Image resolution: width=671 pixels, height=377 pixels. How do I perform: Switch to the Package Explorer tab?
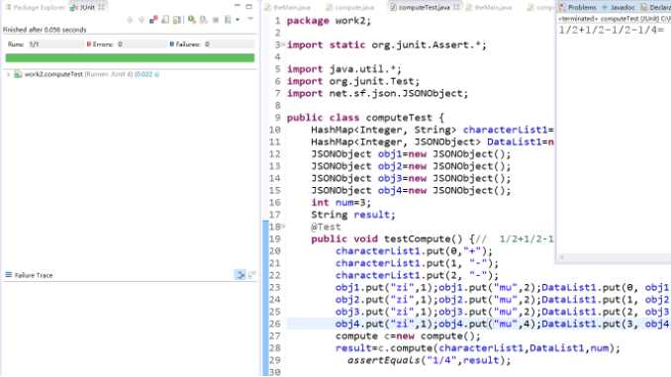(35, 7)
